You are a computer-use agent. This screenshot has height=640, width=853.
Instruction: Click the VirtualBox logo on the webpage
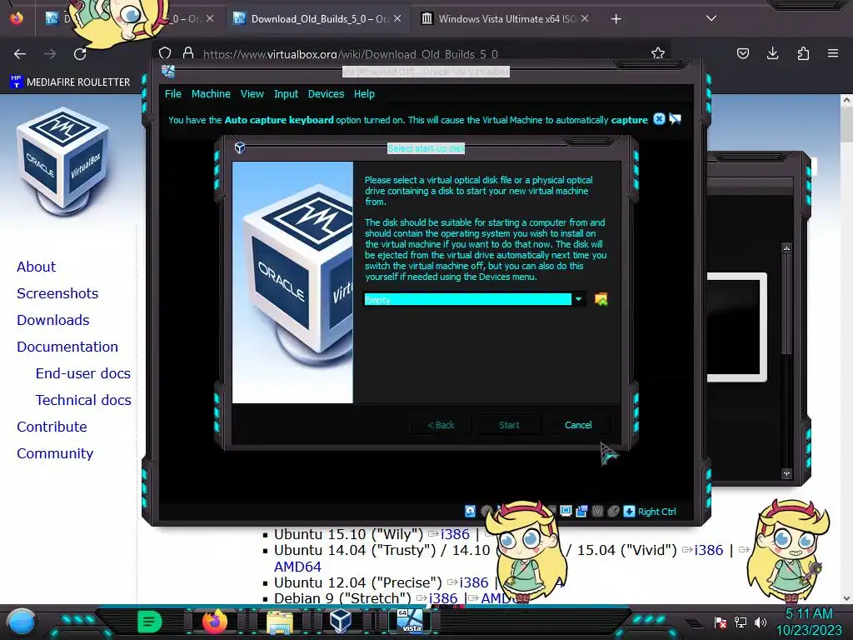(x=62, y=164)
